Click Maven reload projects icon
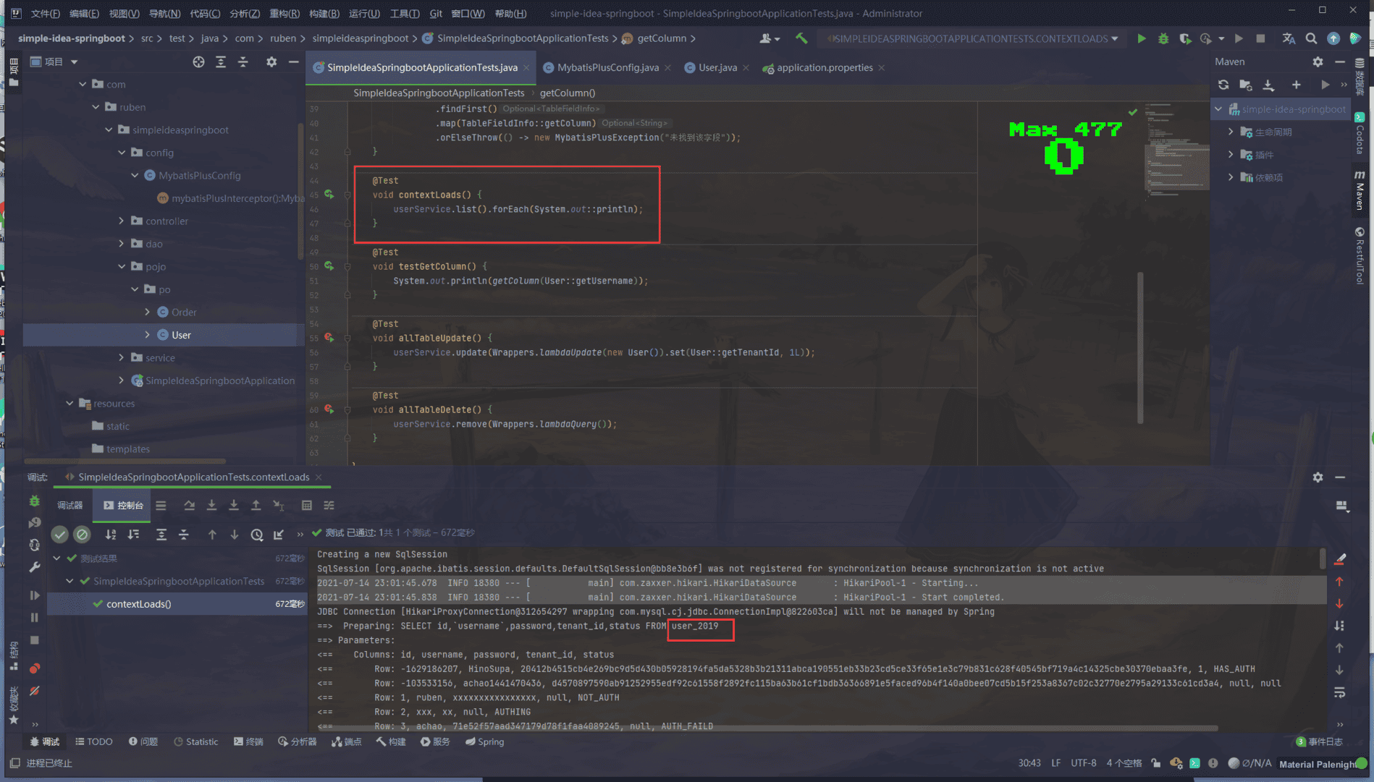This screenshot has height=782, width=1374. [1223, 85]
